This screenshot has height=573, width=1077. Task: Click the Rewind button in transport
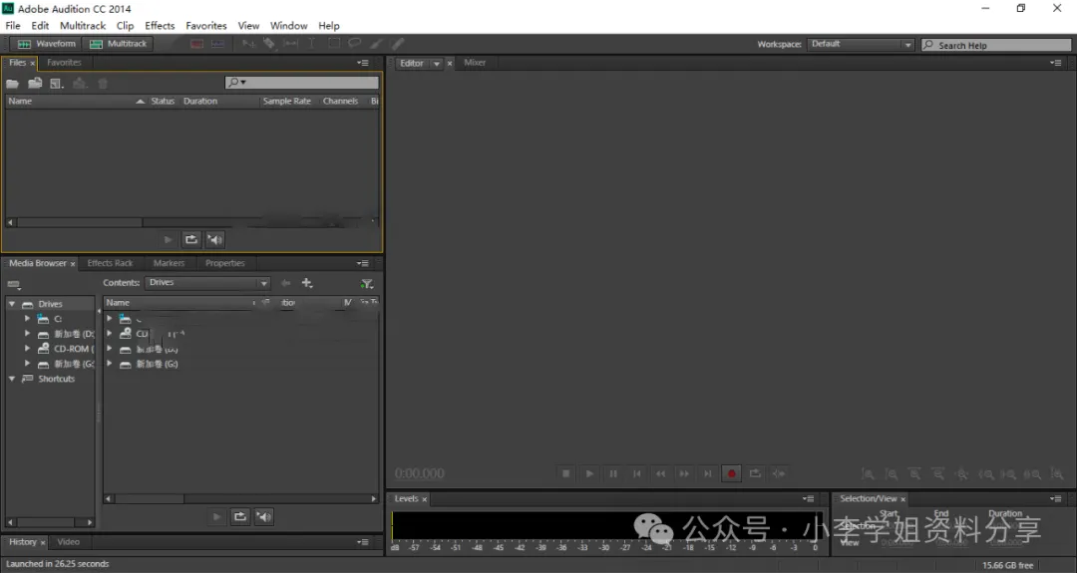[x=660, y=473]
